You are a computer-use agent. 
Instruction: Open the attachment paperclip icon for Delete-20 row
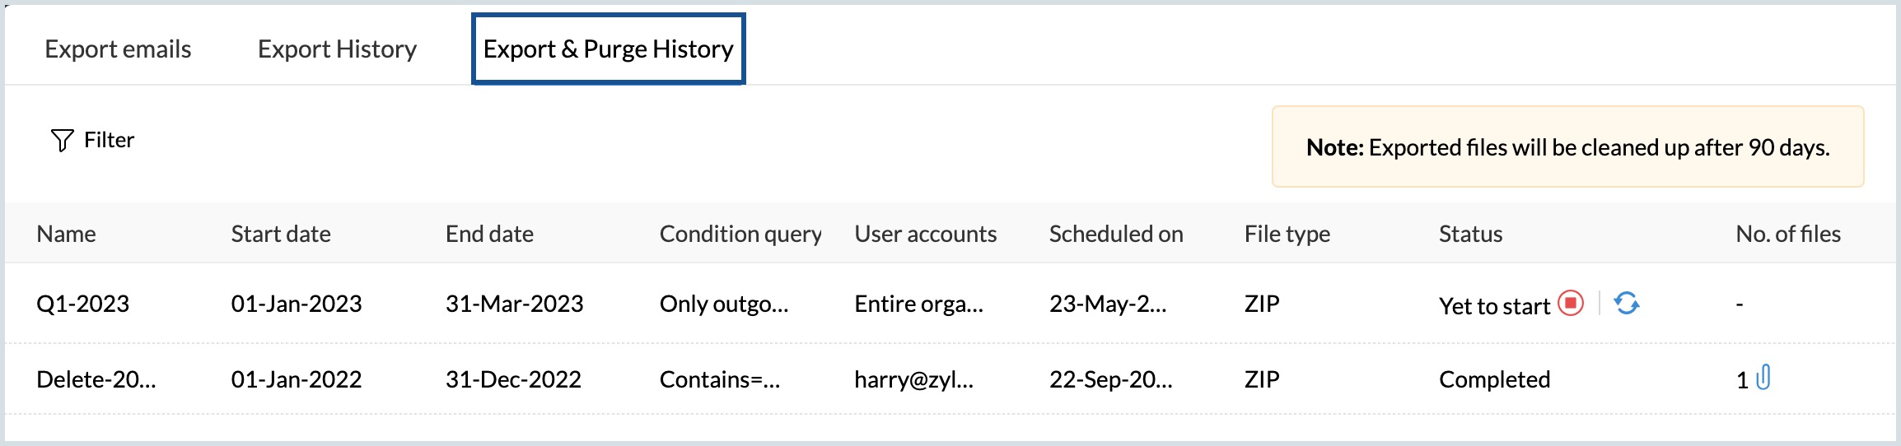point(1763,378)
